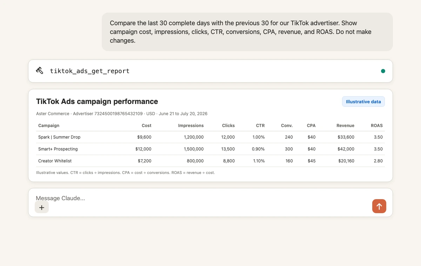Click the $12,000 cost cell
Image resolution: width=421 pixels, height=266 pixels.
coord(143,149)
